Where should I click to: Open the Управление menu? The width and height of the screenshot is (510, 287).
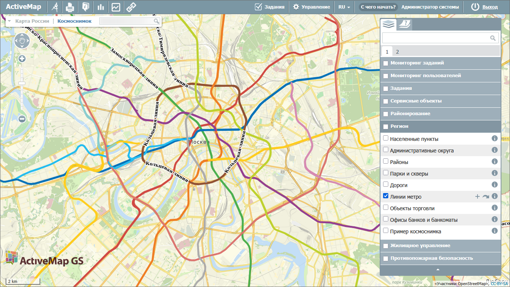[x=311, y=7]
